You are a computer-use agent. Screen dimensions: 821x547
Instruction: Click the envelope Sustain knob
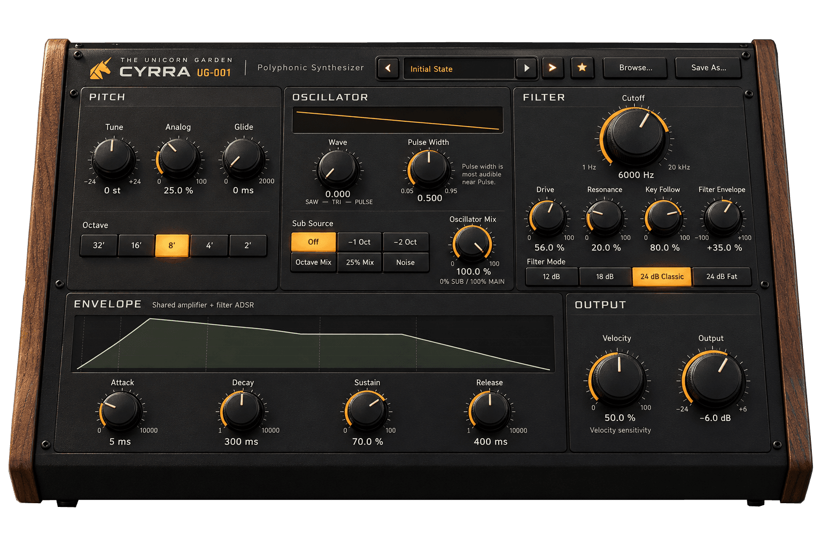coord(367,411)
